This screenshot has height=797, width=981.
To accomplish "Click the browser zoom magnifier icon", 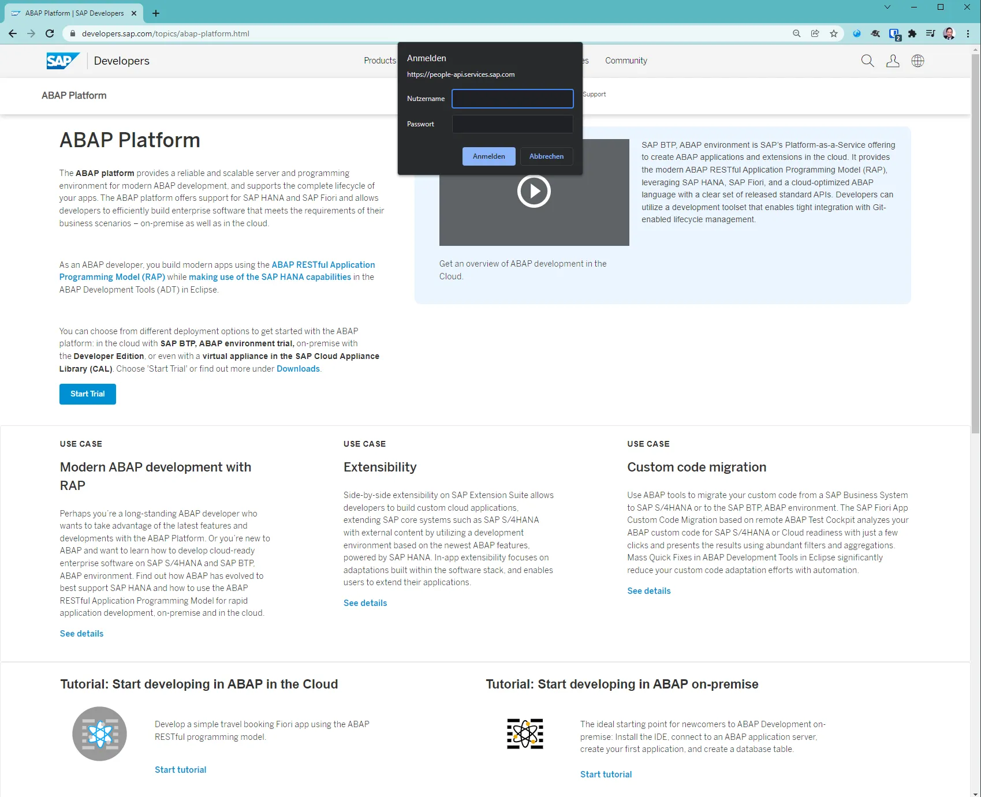I will [x=797, y=33].
